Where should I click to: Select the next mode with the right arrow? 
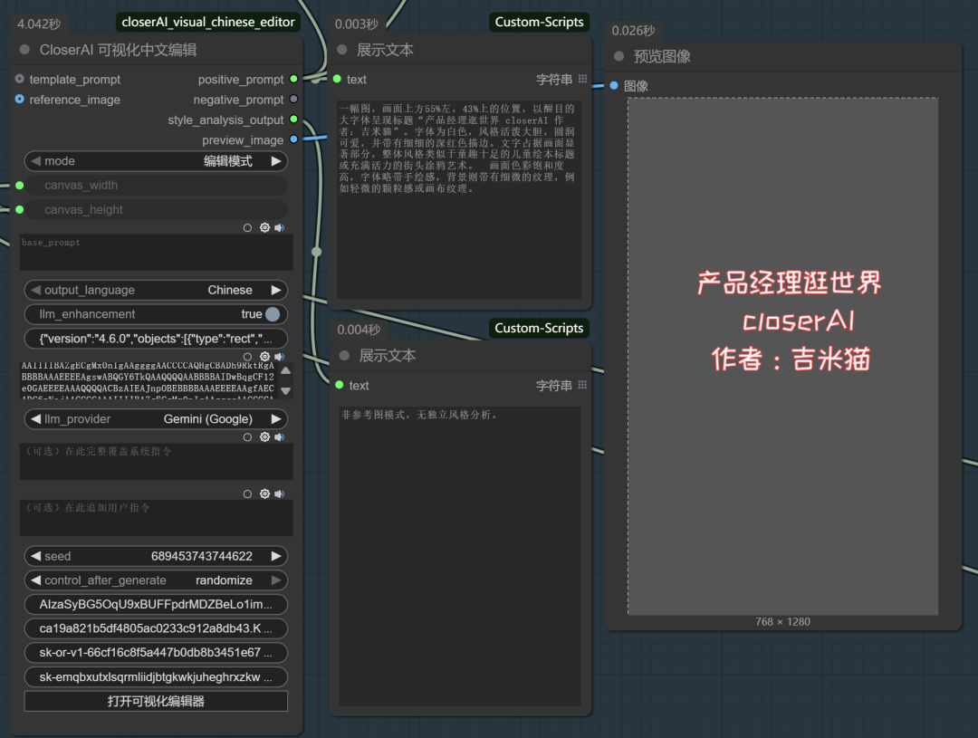[x=275, y=161]
